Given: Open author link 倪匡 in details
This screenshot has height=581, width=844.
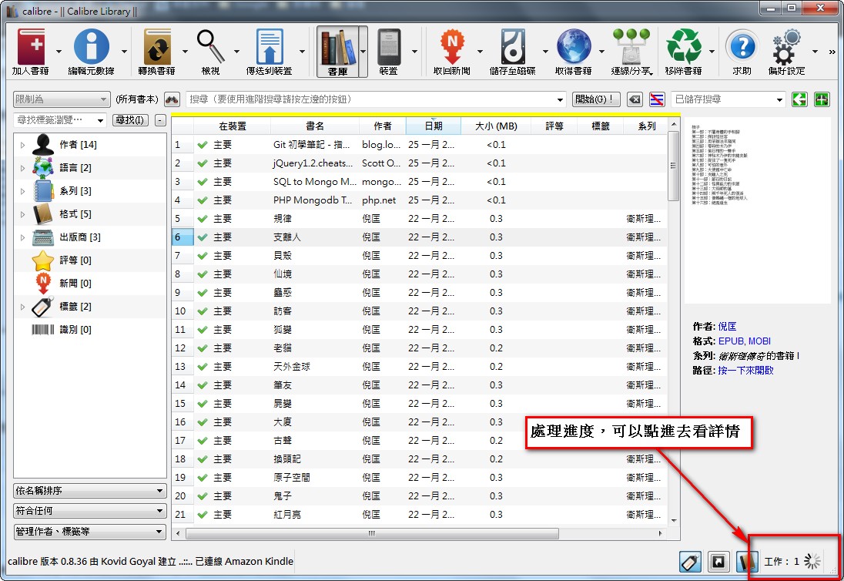Looking at the screenshot, I should point(727,326).
